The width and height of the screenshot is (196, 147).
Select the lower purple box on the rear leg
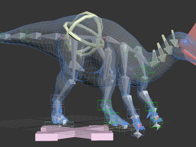point(58,112)
